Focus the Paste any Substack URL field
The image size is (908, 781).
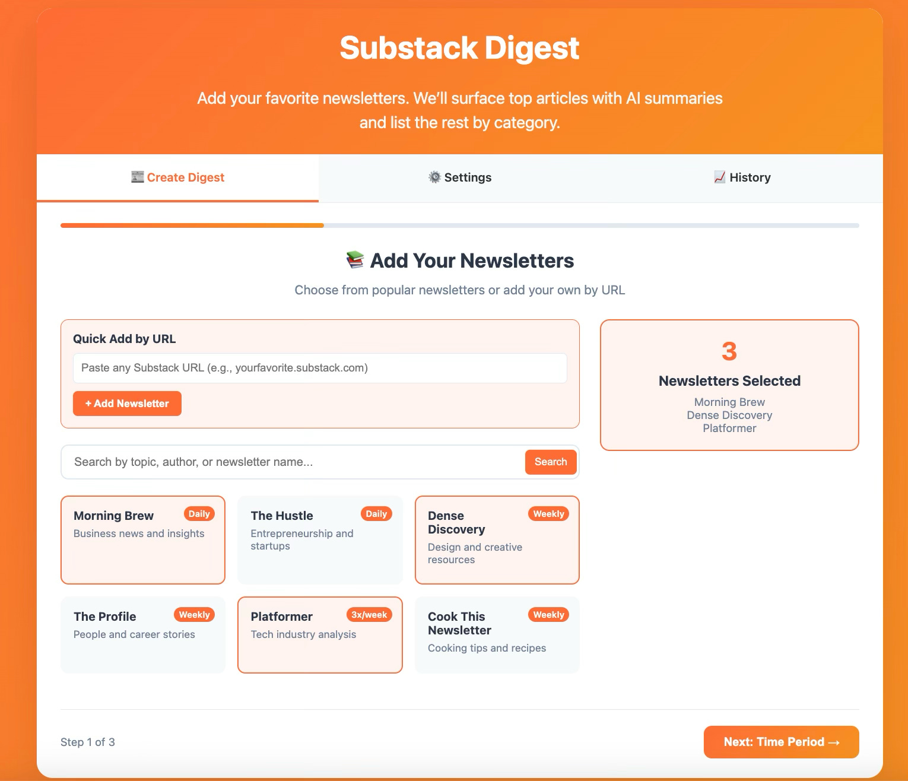[x=320, y=368]
